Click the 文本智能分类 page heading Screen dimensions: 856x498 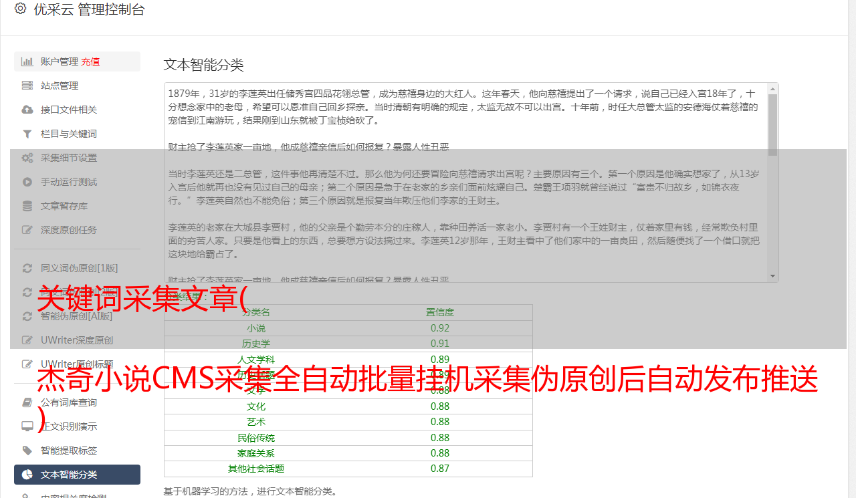tap(204, 65)
